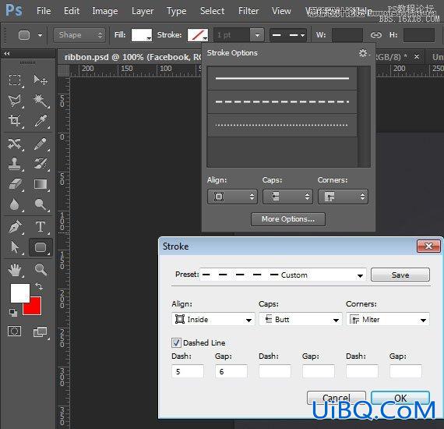Open the Preset dropdown in Stroke dialog
444x429 pixels.
pyautogui.click(x=283, y=275)
